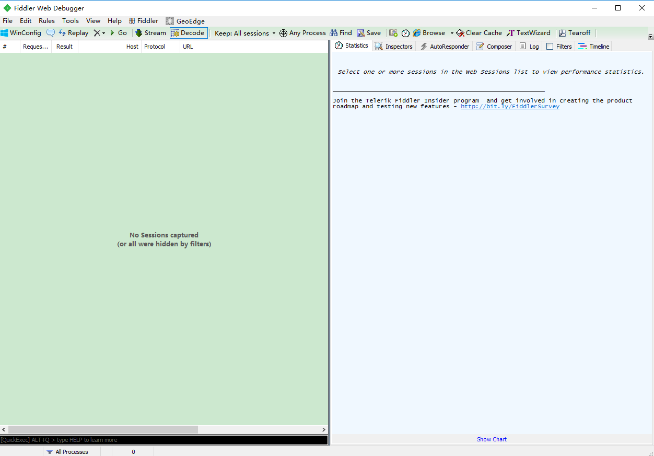Launch browser with Browse button
This screenshot has width=654, height=456.
(x=429, y=33)
